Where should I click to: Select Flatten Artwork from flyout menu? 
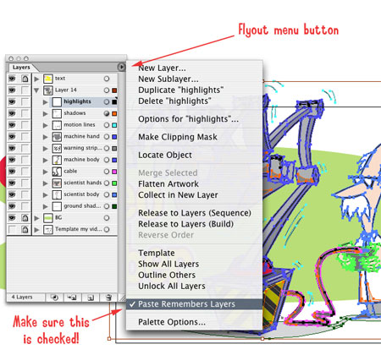168,184
